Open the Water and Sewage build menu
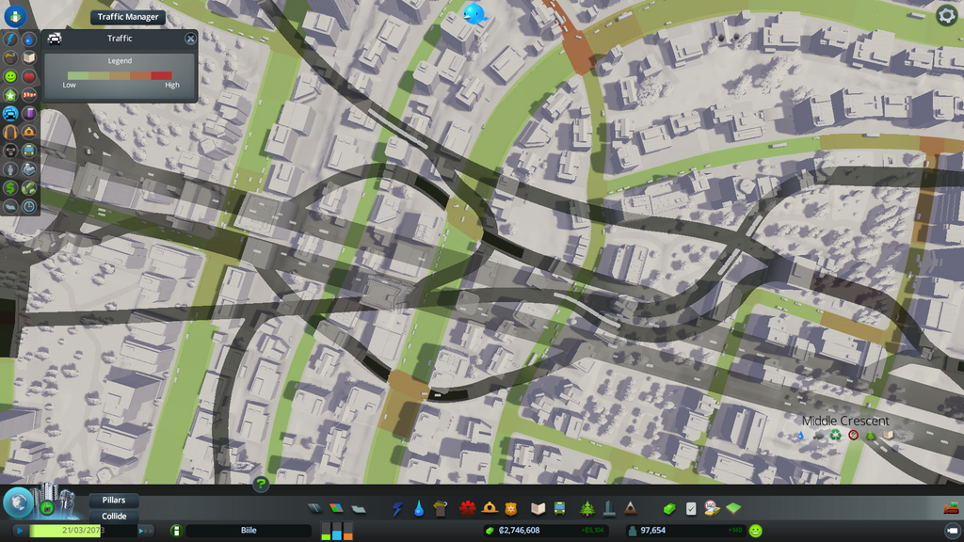 tap(419, 508)
